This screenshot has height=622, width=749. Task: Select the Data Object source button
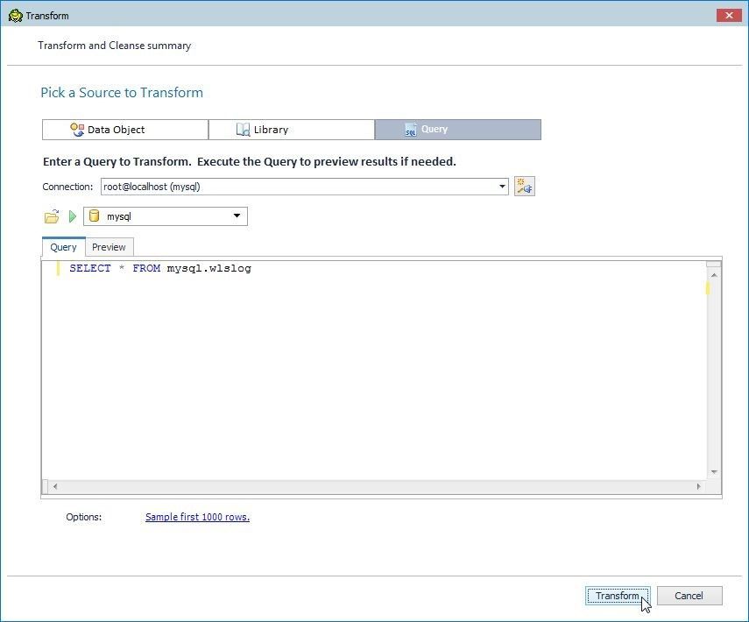pos(125,130)
